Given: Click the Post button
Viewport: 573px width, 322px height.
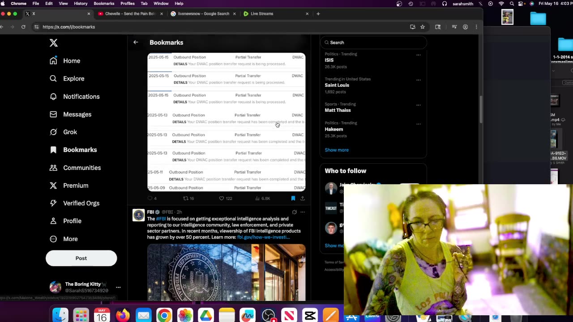Looking at the screenshot, I should [81, 258].
